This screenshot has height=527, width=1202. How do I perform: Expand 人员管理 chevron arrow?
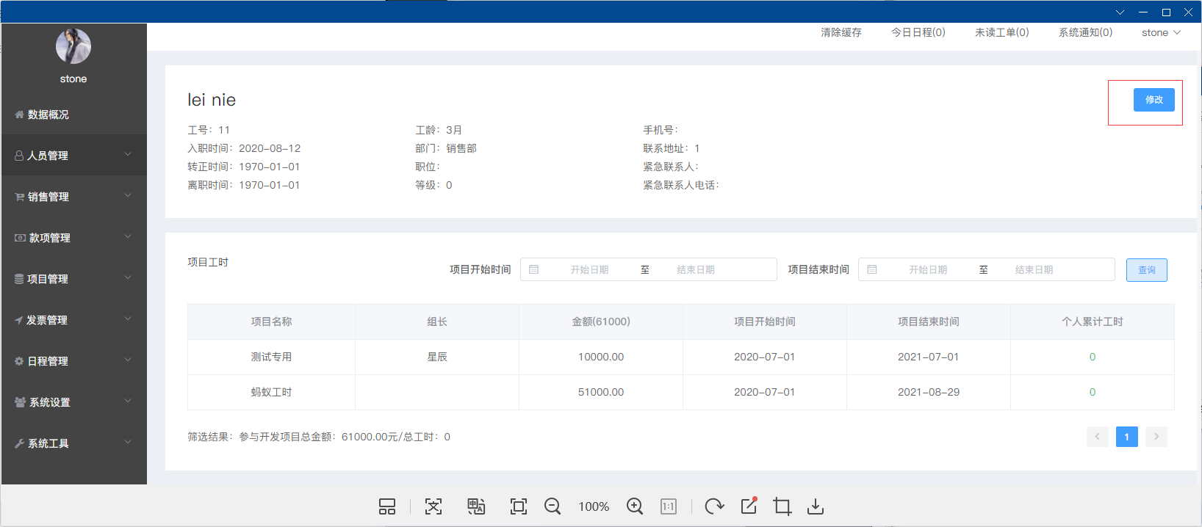128,154
